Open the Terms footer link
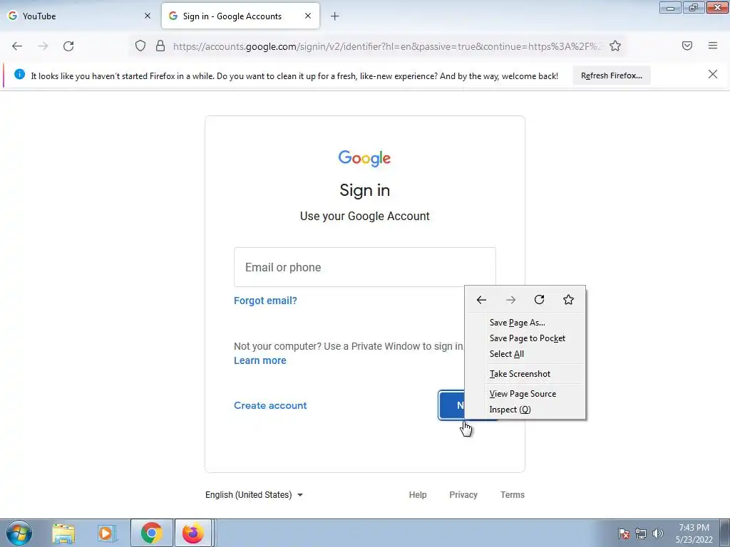The height and width of the screenshot is (547, 730). [512, 495]
